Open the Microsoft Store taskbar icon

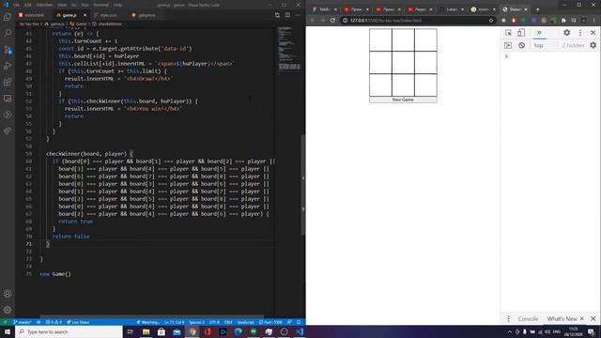pos(162,331)
